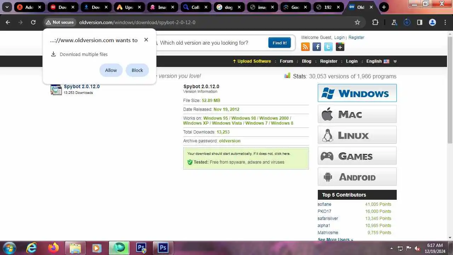Click the 'click here' download link

[x=282, y=154]
